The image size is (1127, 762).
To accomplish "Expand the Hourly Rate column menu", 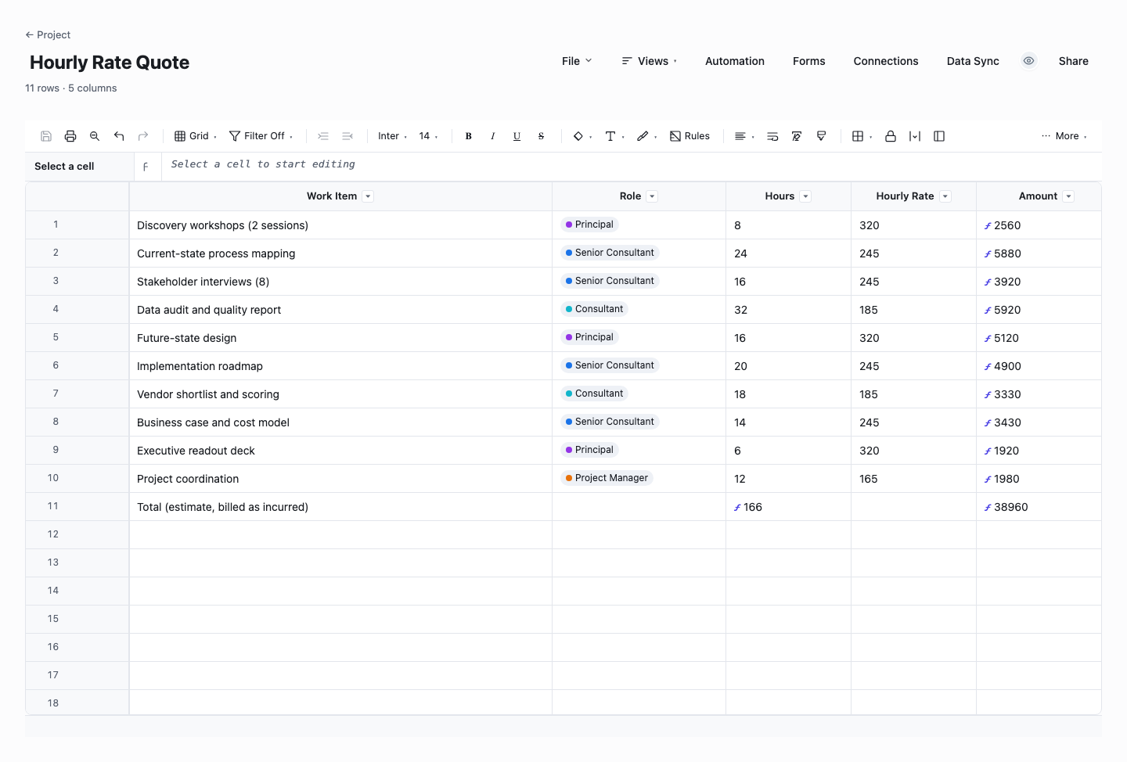I will 945,196.
